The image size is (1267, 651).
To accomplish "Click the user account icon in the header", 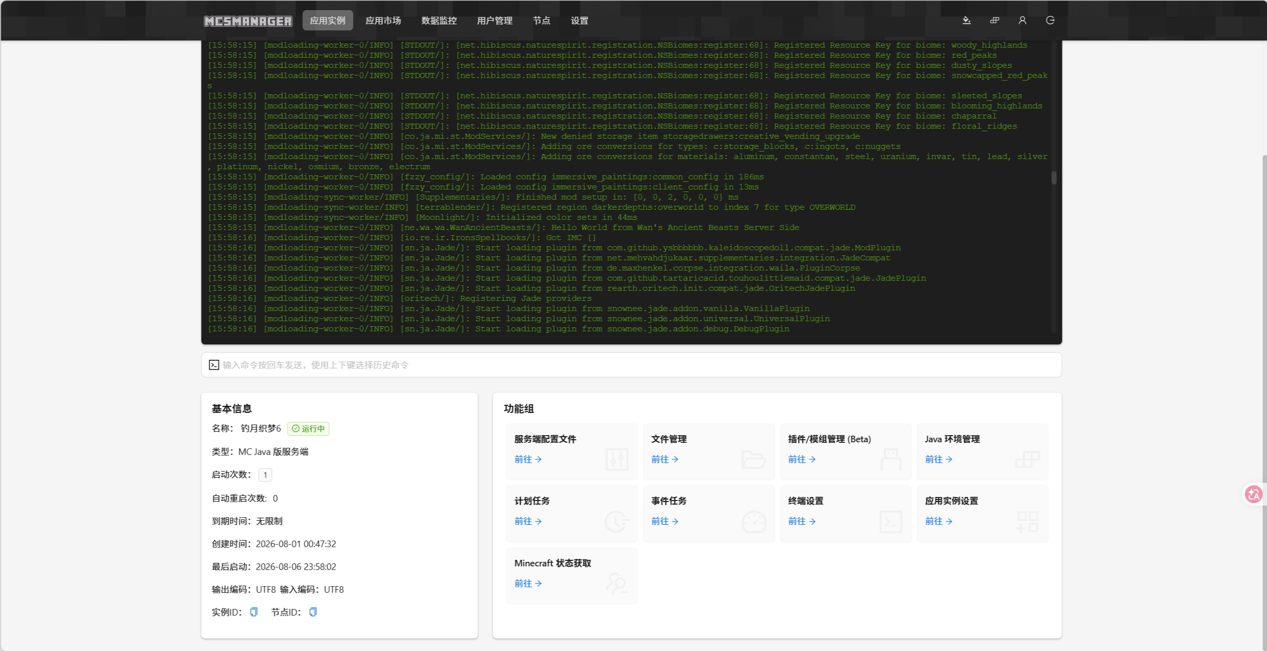I will click(1022, 20).
